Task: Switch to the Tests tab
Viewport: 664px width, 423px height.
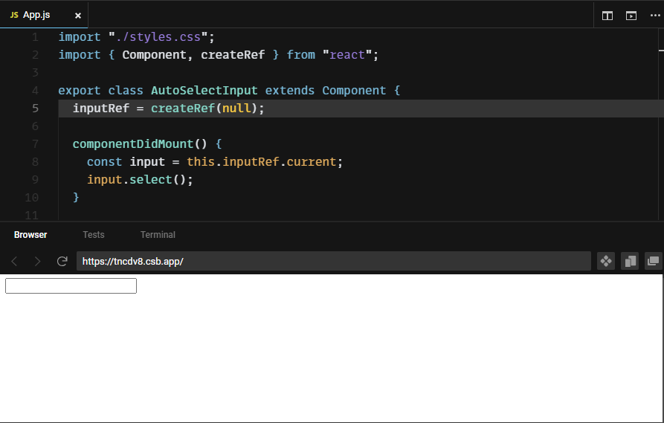Action: 94,235
